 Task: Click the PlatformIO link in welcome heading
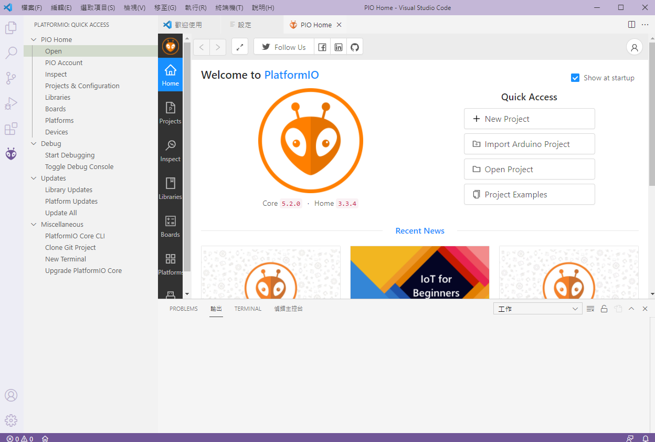(x=291, y=75)
